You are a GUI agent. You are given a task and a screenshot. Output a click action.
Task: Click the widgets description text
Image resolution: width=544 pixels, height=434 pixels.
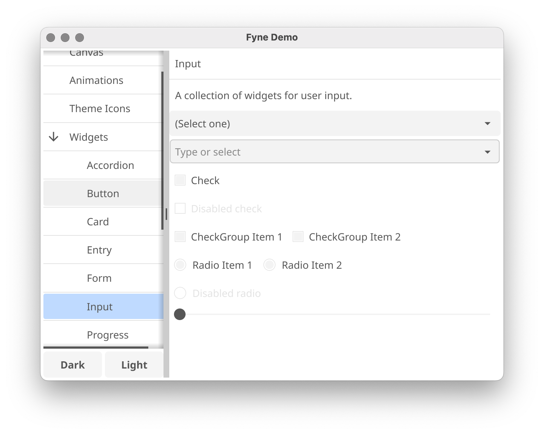click(263, 95)
